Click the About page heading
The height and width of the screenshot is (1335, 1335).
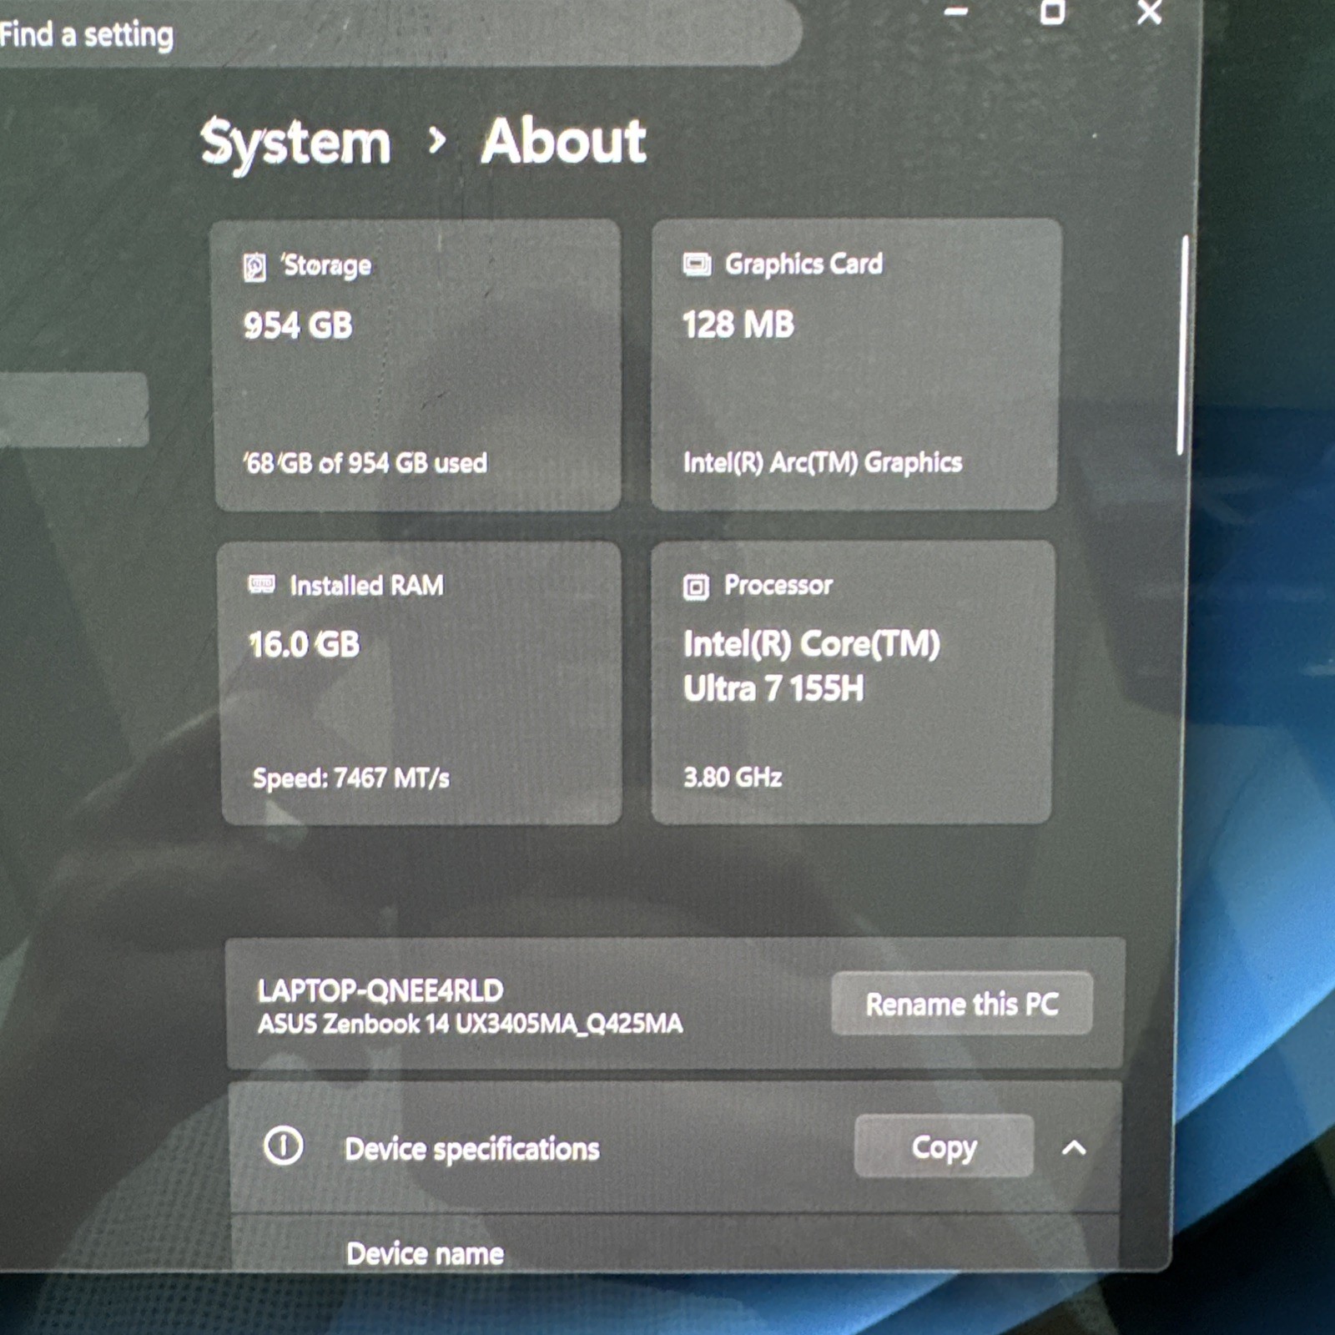tap(564, 141)
